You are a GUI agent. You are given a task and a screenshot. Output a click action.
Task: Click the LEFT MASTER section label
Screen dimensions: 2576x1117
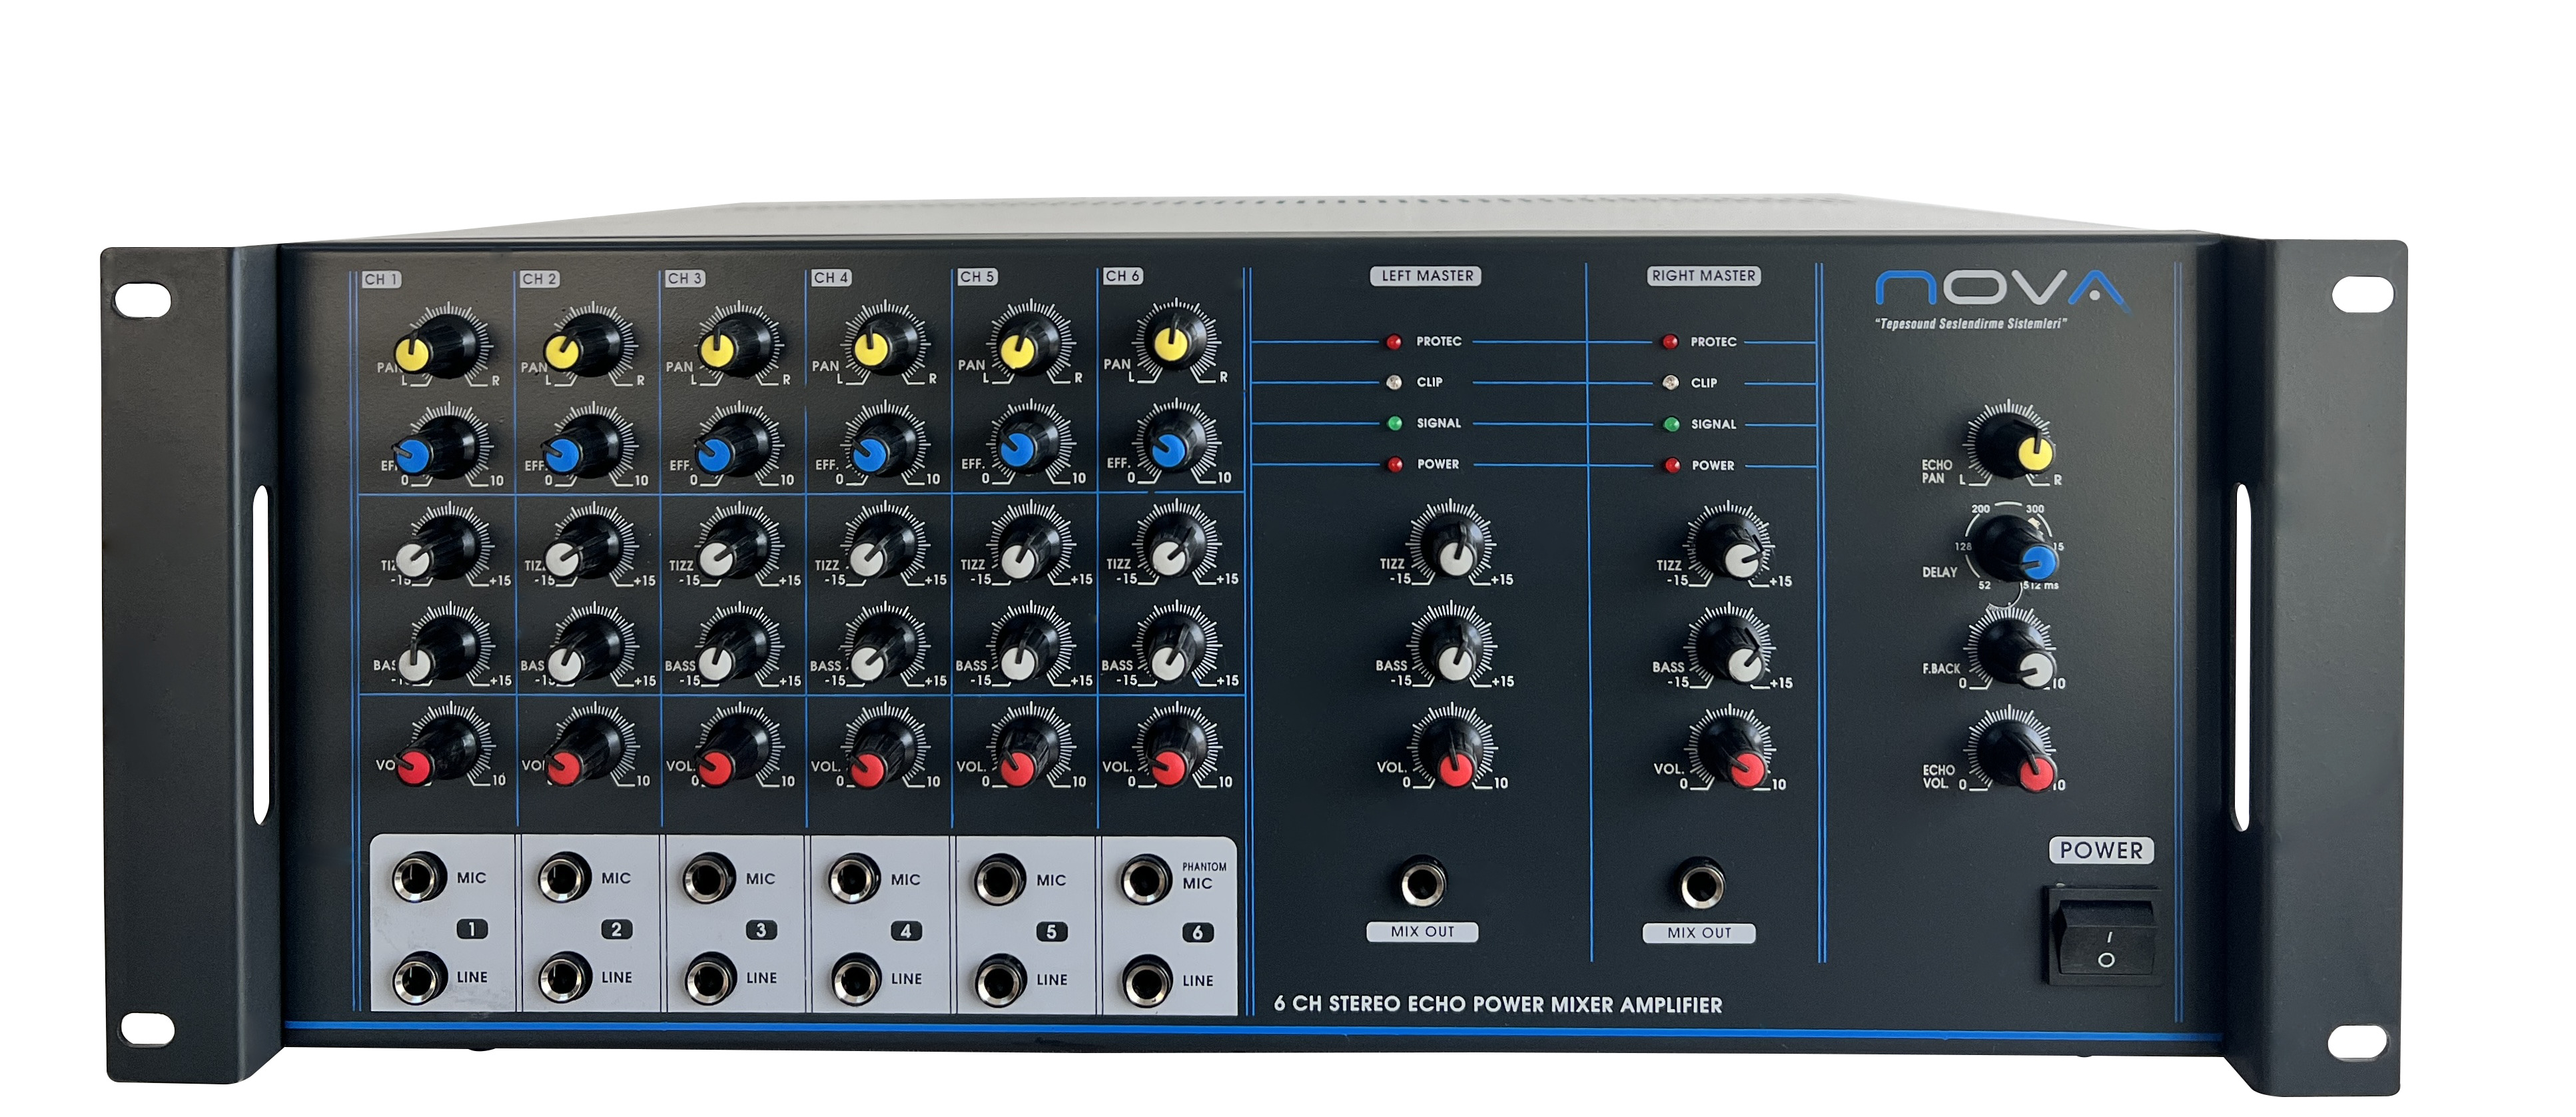pyautogui.click(x=1426, y=276)
